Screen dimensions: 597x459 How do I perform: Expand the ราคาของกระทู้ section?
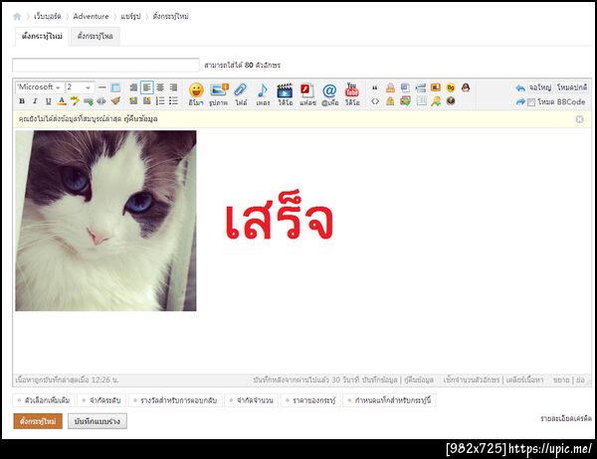point(310,400)
